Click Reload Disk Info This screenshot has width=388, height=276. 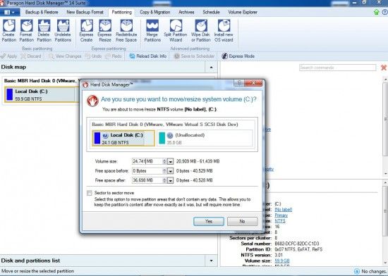pos(148,56)
